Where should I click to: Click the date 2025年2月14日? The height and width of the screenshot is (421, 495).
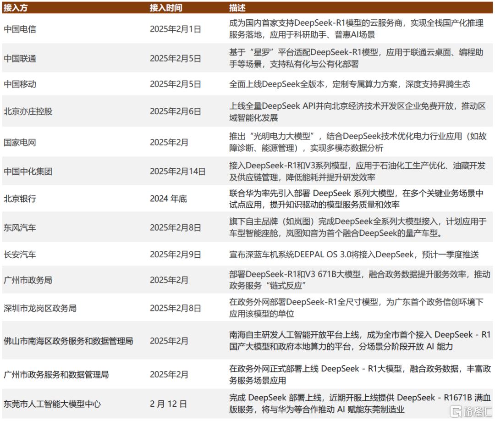pyautogui.click(x=178, y=172)
